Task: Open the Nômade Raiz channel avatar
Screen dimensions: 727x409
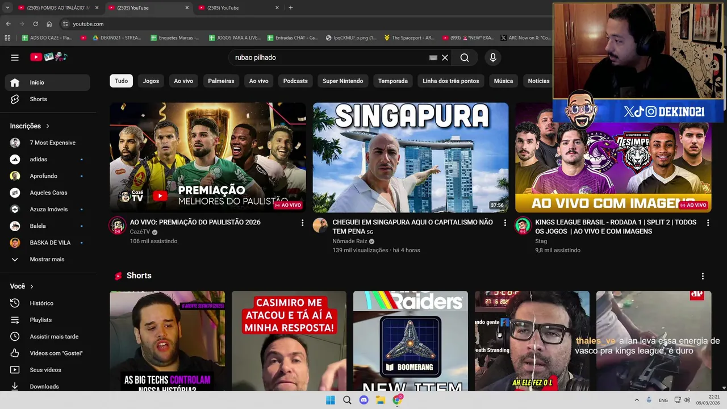Action: (320, 226)
